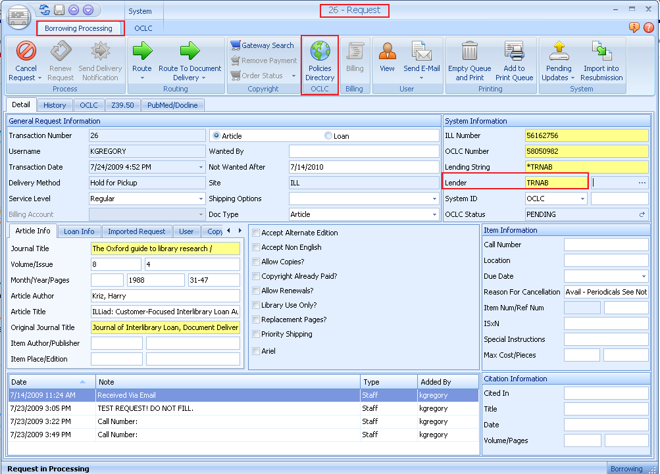Click in the Wanted By field
The height and width of the screenshot is (474, 660).
click(x=362, y=151)
